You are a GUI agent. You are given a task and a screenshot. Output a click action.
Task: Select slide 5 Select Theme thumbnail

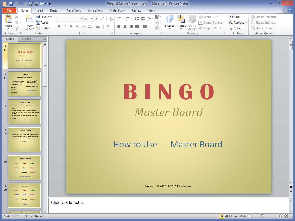[x=25, y=168]
